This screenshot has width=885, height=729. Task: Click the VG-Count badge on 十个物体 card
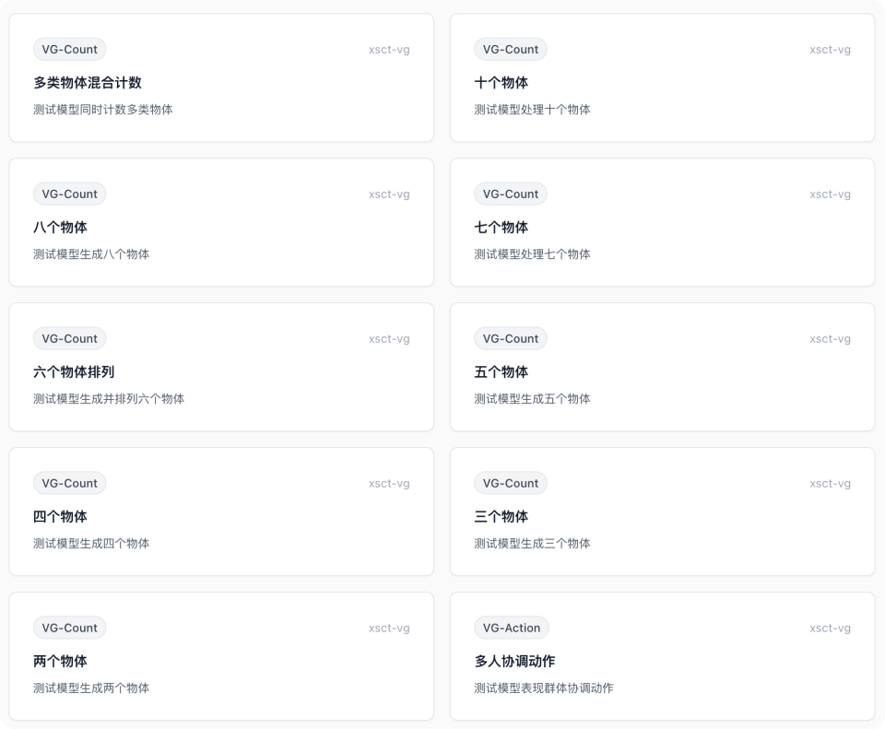click(x=510, y=49)
